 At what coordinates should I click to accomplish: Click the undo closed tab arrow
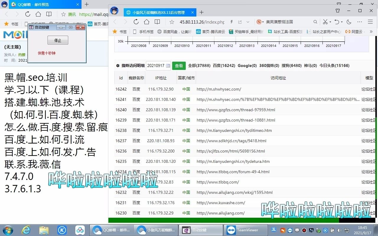point(336,22)
